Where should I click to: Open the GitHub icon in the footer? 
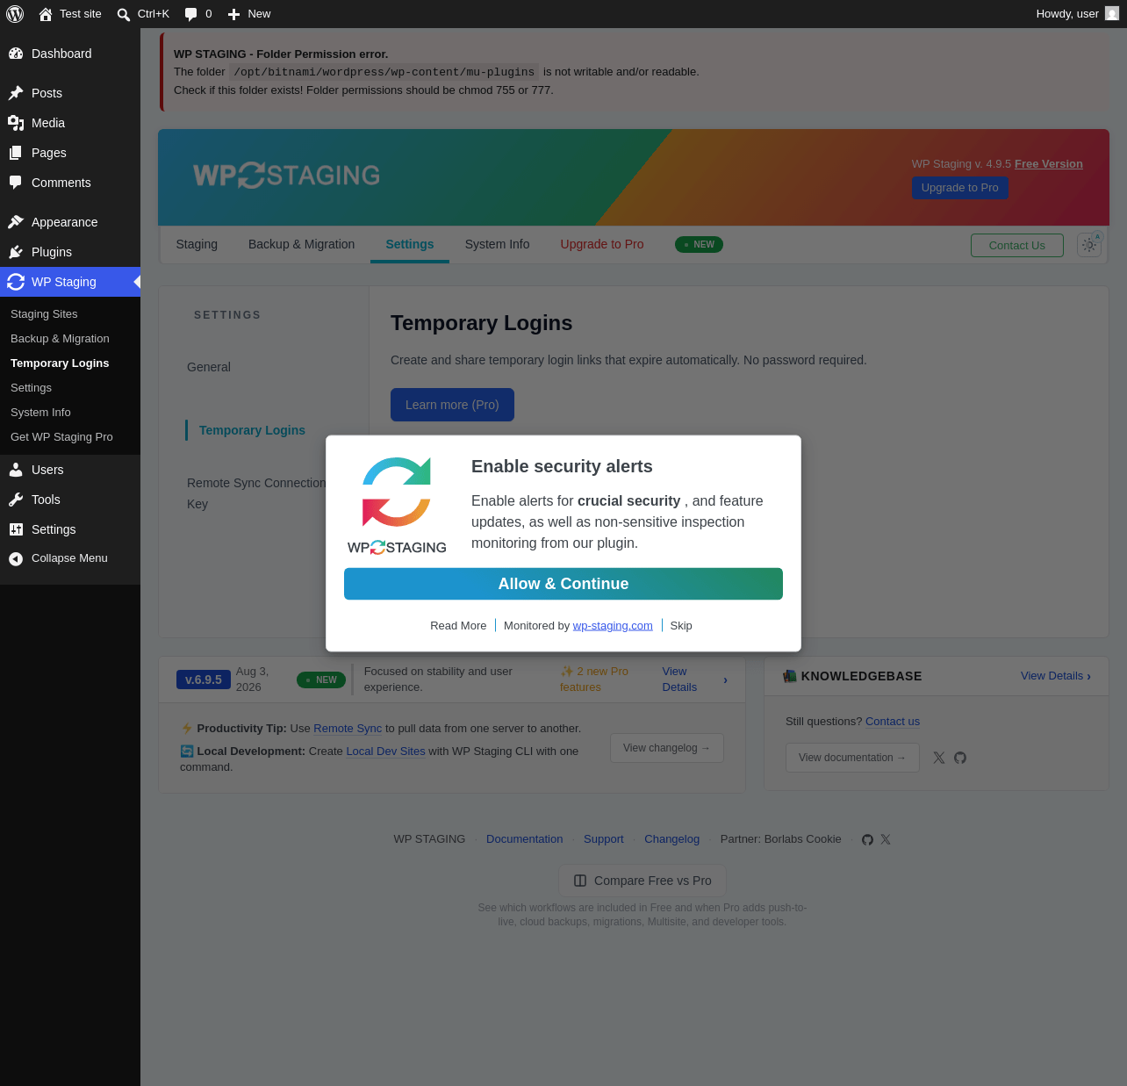pos(867,839)
